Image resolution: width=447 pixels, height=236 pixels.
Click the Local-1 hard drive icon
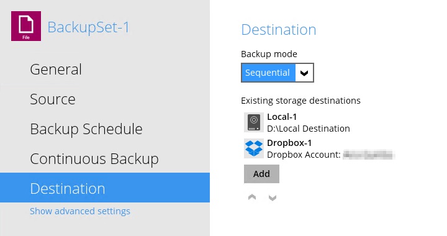pos(254,122)
